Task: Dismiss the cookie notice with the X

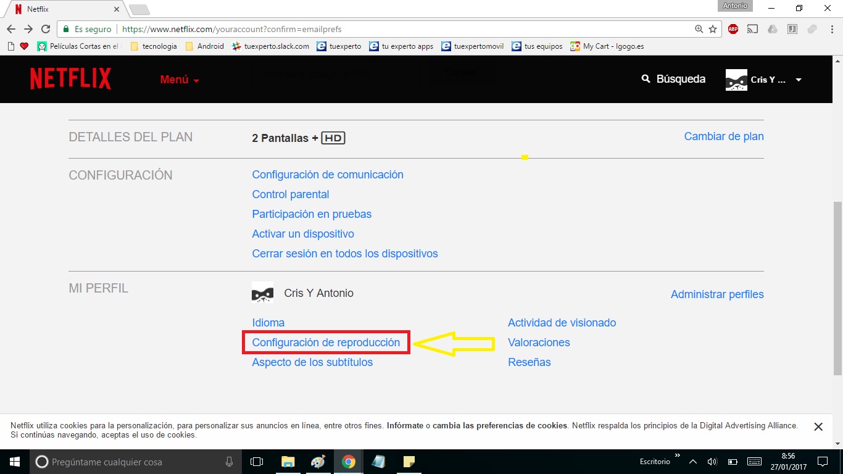Action: (x=818, y=426)
